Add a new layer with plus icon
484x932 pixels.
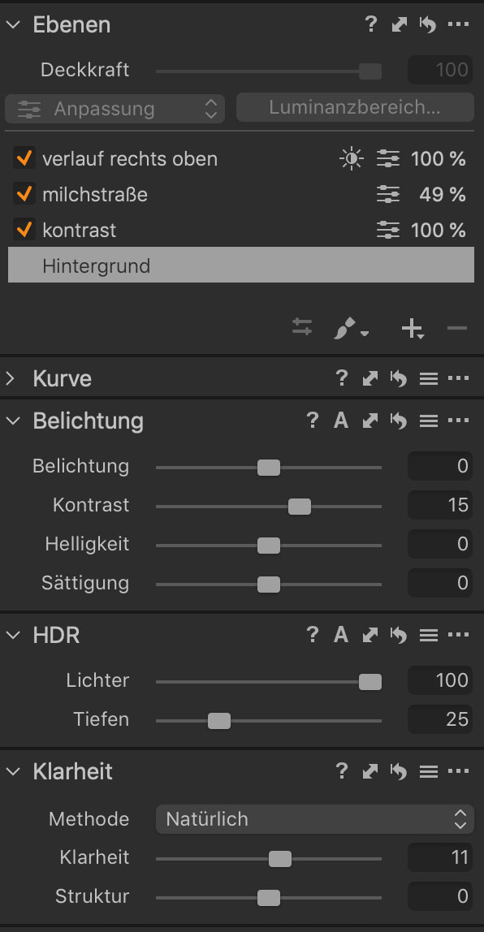coord(412,328)
